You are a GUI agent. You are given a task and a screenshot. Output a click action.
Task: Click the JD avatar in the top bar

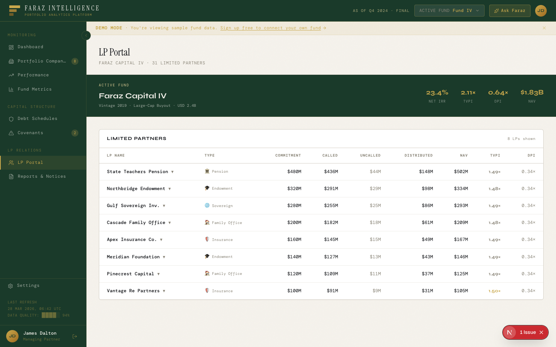pos(541,11)
